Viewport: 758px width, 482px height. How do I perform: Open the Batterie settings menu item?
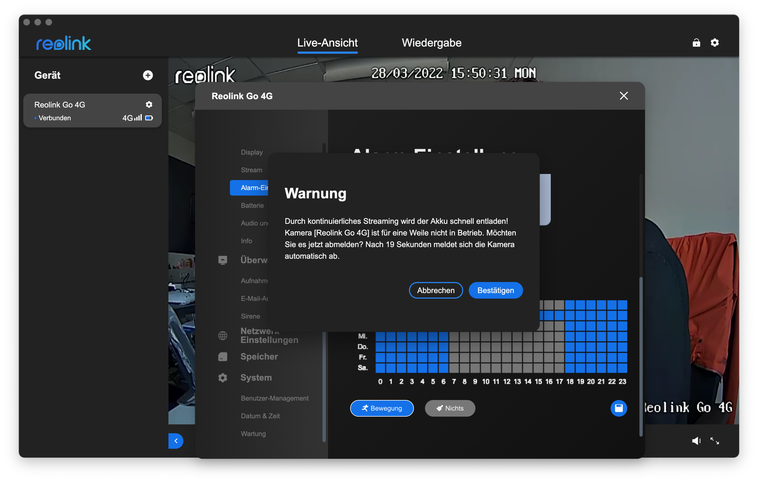point(252,206)
